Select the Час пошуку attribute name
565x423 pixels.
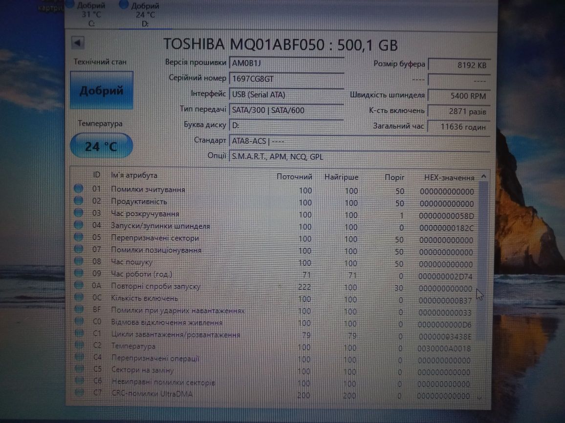[131, 262]
